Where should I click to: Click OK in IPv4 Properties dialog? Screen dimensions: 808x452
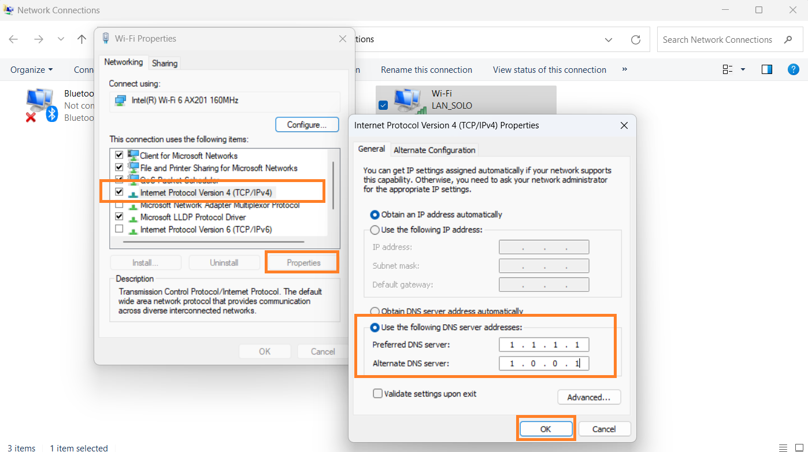tap(546, 429)
